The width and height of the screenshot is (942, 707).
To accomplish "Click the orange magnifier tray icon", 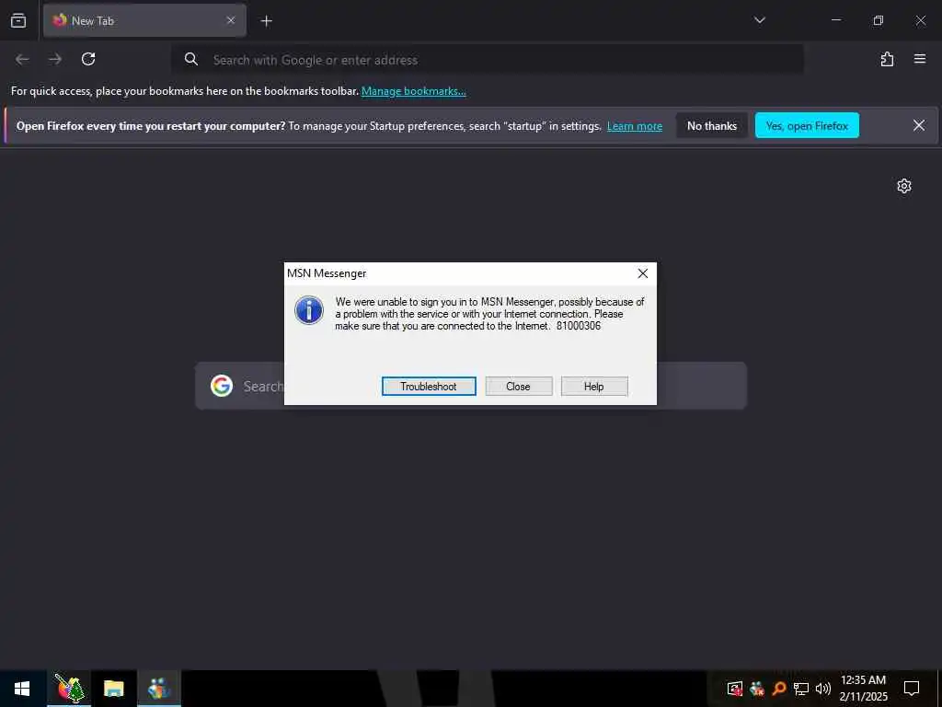I will pyautogui.click(x=778, y=689).
